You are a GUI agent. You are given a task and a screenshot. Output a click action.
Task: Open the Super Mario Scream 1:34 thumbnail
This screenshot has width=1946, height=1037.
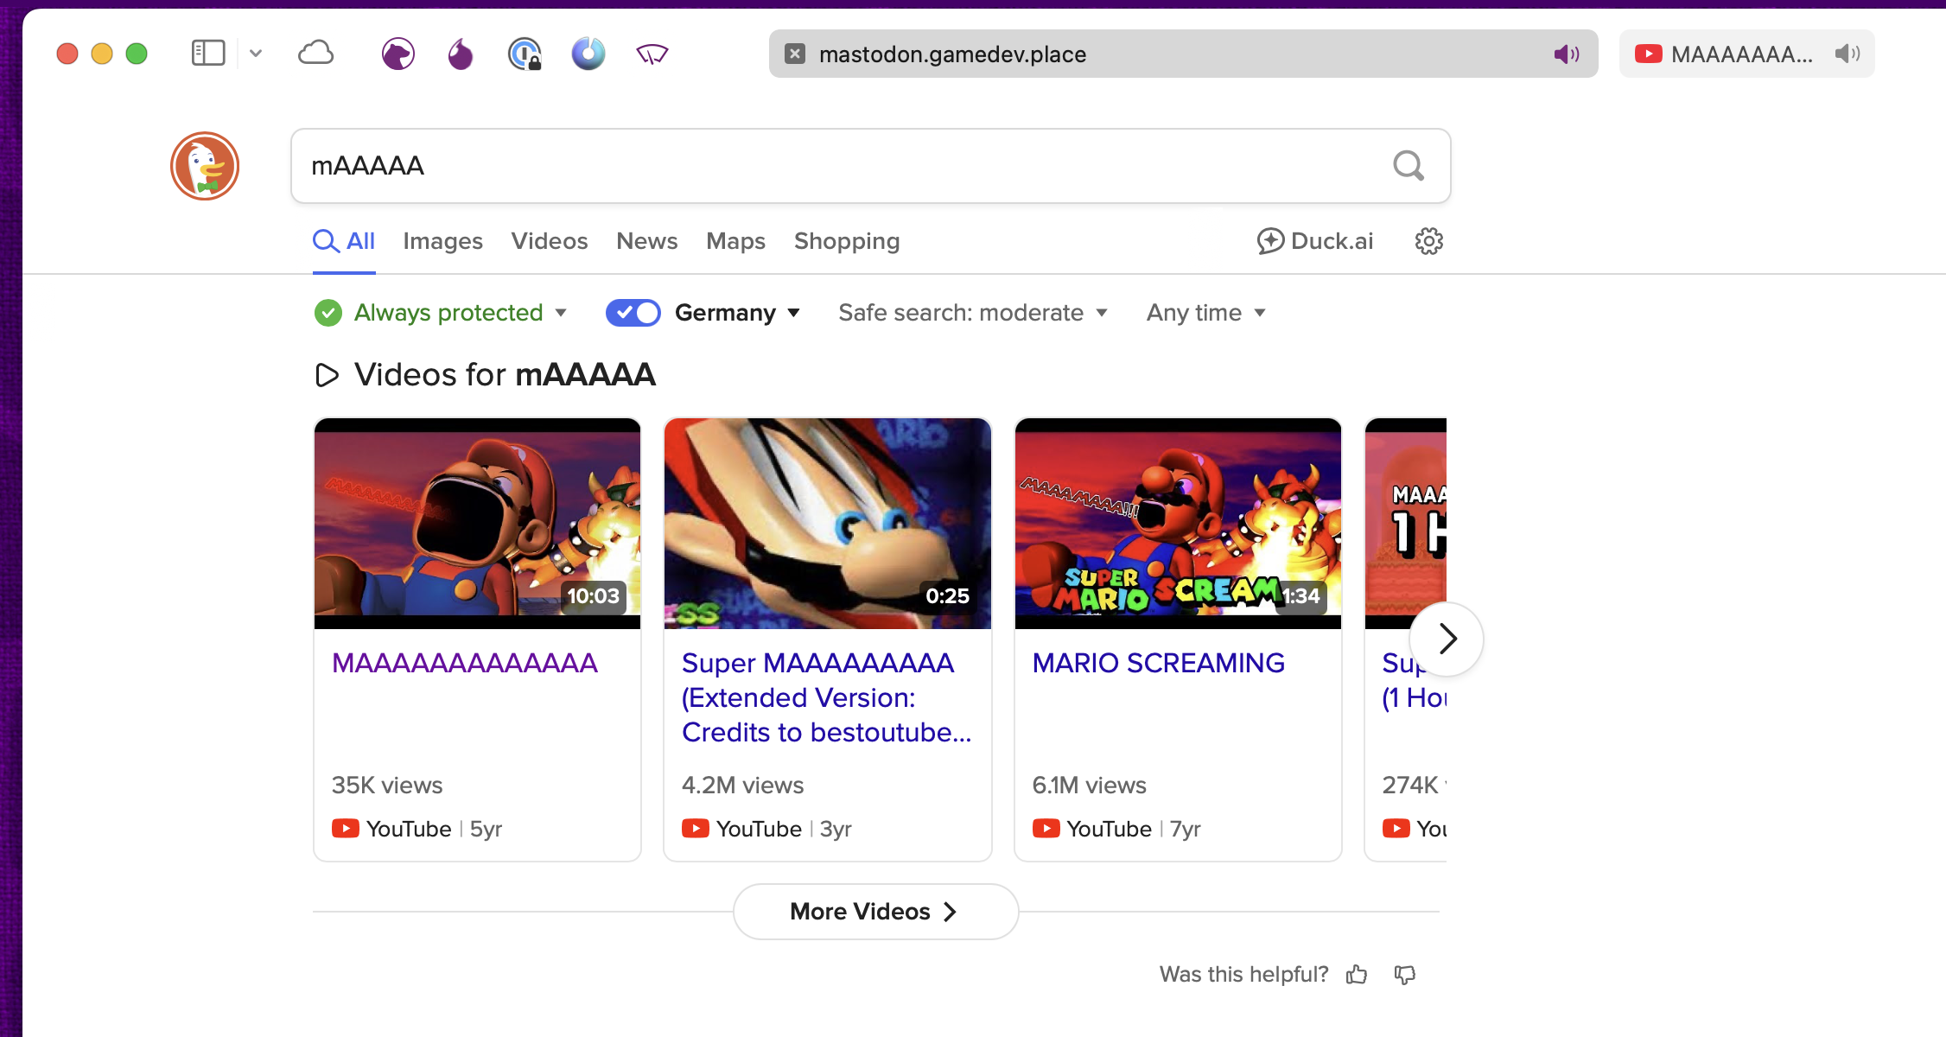[1179, 524]
